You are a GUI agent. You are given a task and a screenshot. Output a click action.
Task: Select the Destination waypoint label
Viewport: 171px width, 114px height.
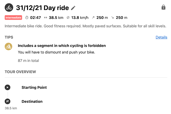pos(32,102)
